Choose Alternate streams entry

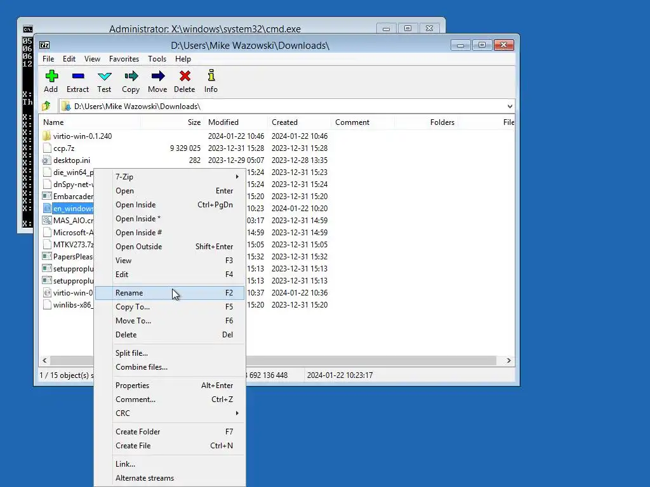(170, 478)
